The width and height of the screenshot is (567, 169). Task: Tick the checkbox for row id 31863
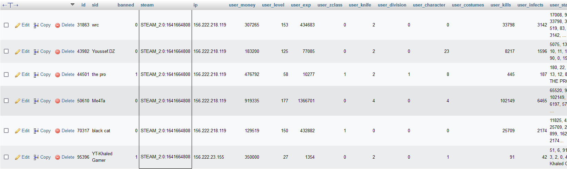point(6,25)
